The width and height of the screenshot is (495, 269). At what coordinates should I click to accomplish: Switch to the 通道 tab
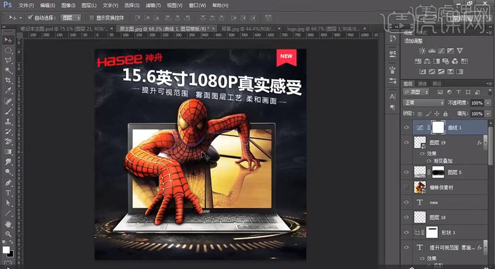click(x=422, y=83)
